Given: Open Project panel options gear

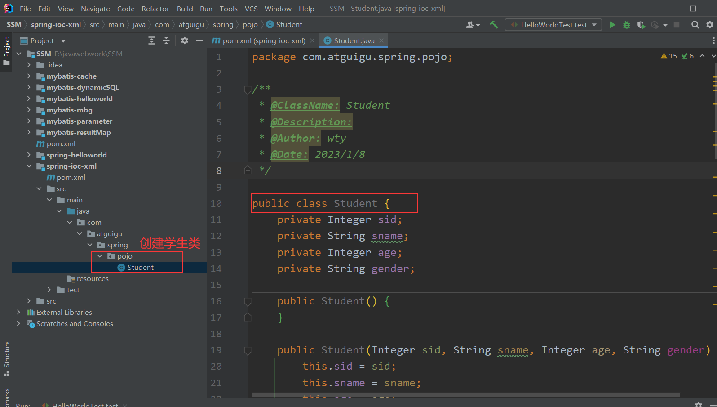Looking at the screenshot, I should (x=185, y=40).
